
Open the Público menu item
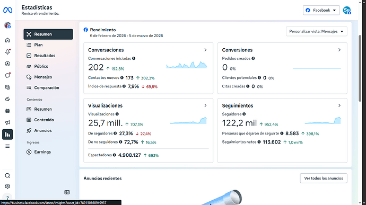[x=48, y=66]
